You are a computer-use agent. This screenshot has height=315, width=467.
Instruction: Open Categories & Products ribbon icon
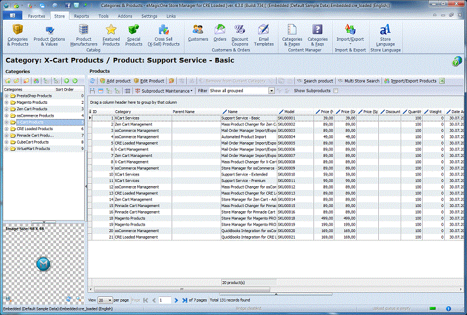coord(18,35)
